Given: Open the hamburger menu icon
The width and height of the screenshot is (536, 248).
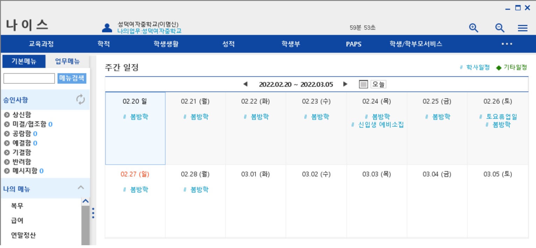Looking at the screenshot, I should pyautogui.click(x=523, y=28).
